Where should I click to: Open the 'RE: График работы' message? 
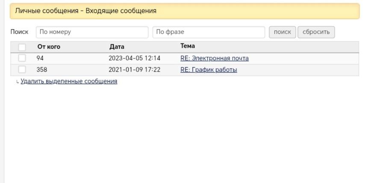click(209, 70)
